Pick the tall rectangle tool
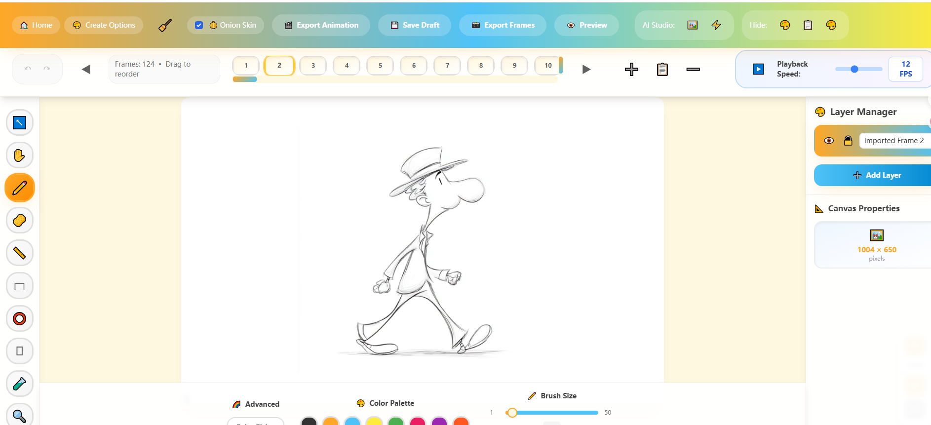Image resolution: width=931 pixels, height=425 pixels. (x=20, y=351)
